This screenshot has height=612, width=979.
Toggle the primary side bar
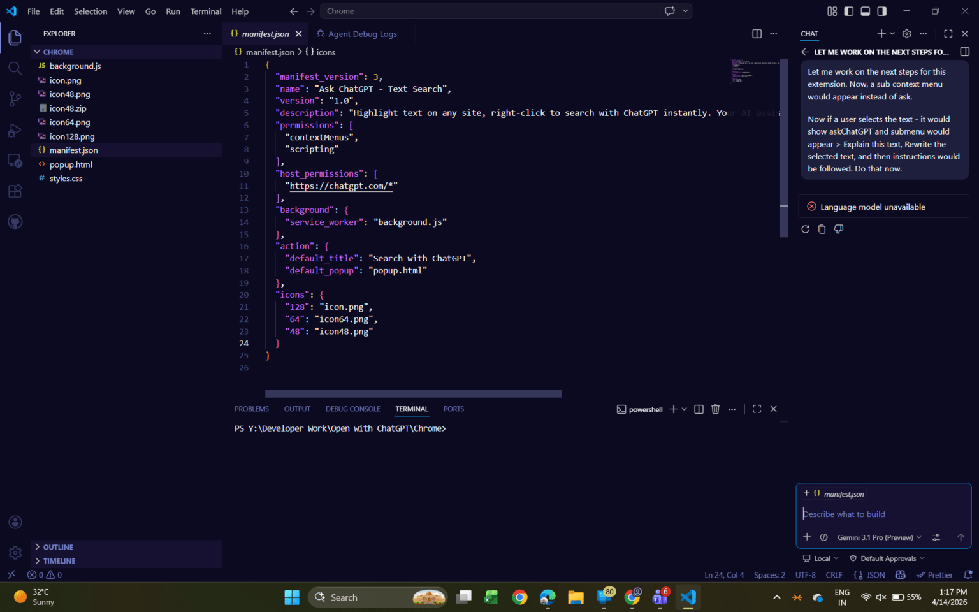[x=849, y=11]
